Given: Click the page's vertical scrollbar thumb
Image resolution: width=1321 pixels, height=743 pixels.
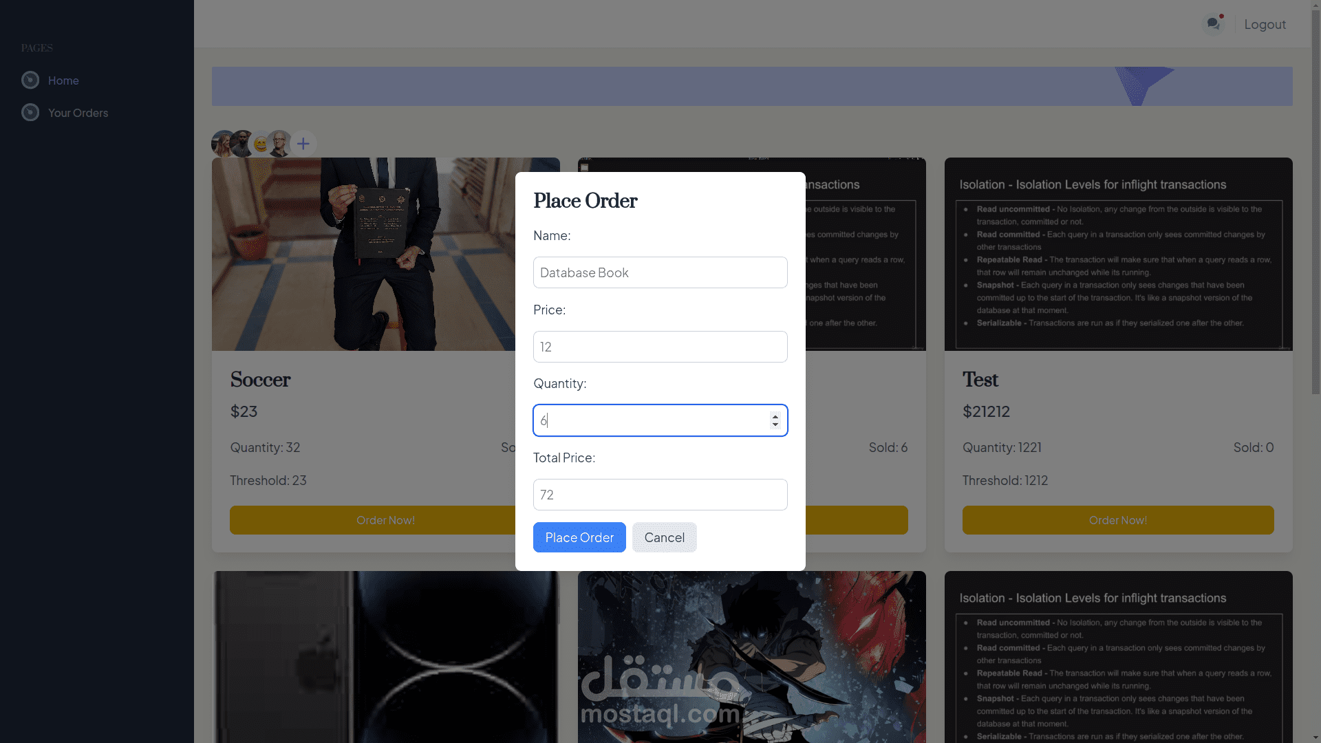Looking at the screenshot, I should click(x=1315, y=200).
